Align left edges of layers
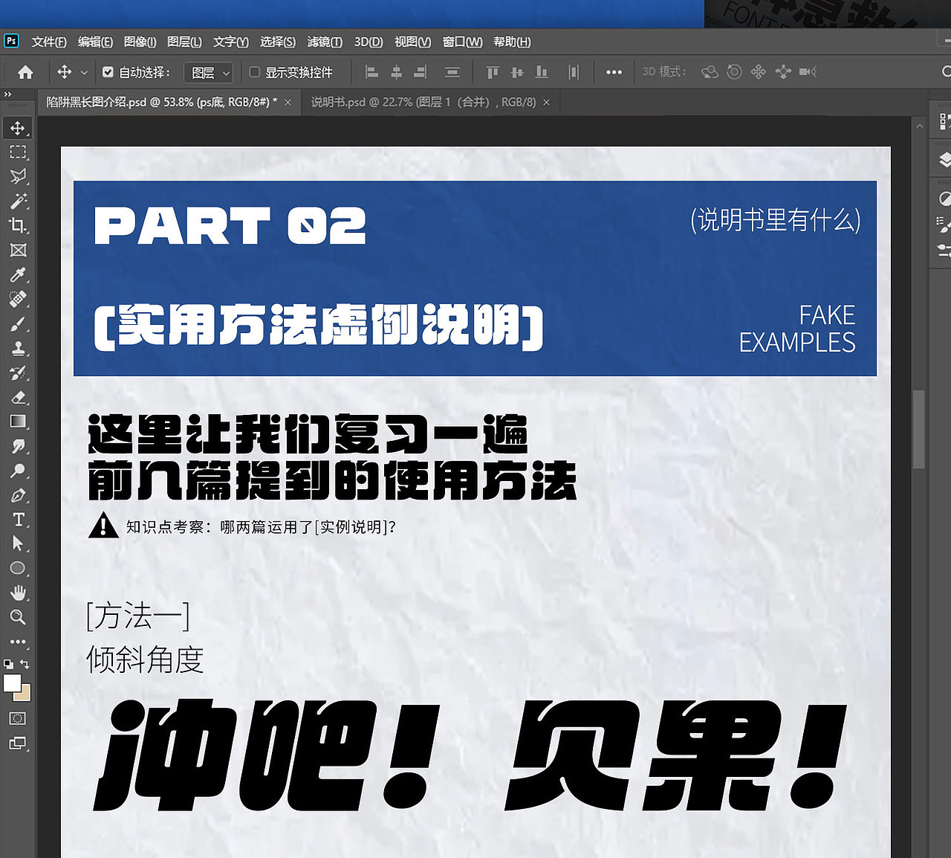 coord(372,72)
